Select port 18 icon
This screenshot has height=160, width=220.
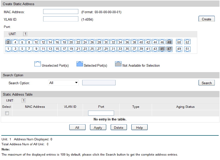(x=64, y=42)
